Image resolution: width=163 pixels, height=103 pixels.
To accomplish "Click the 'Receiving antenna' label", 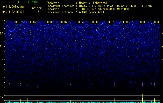I will [x=60, y=12].
